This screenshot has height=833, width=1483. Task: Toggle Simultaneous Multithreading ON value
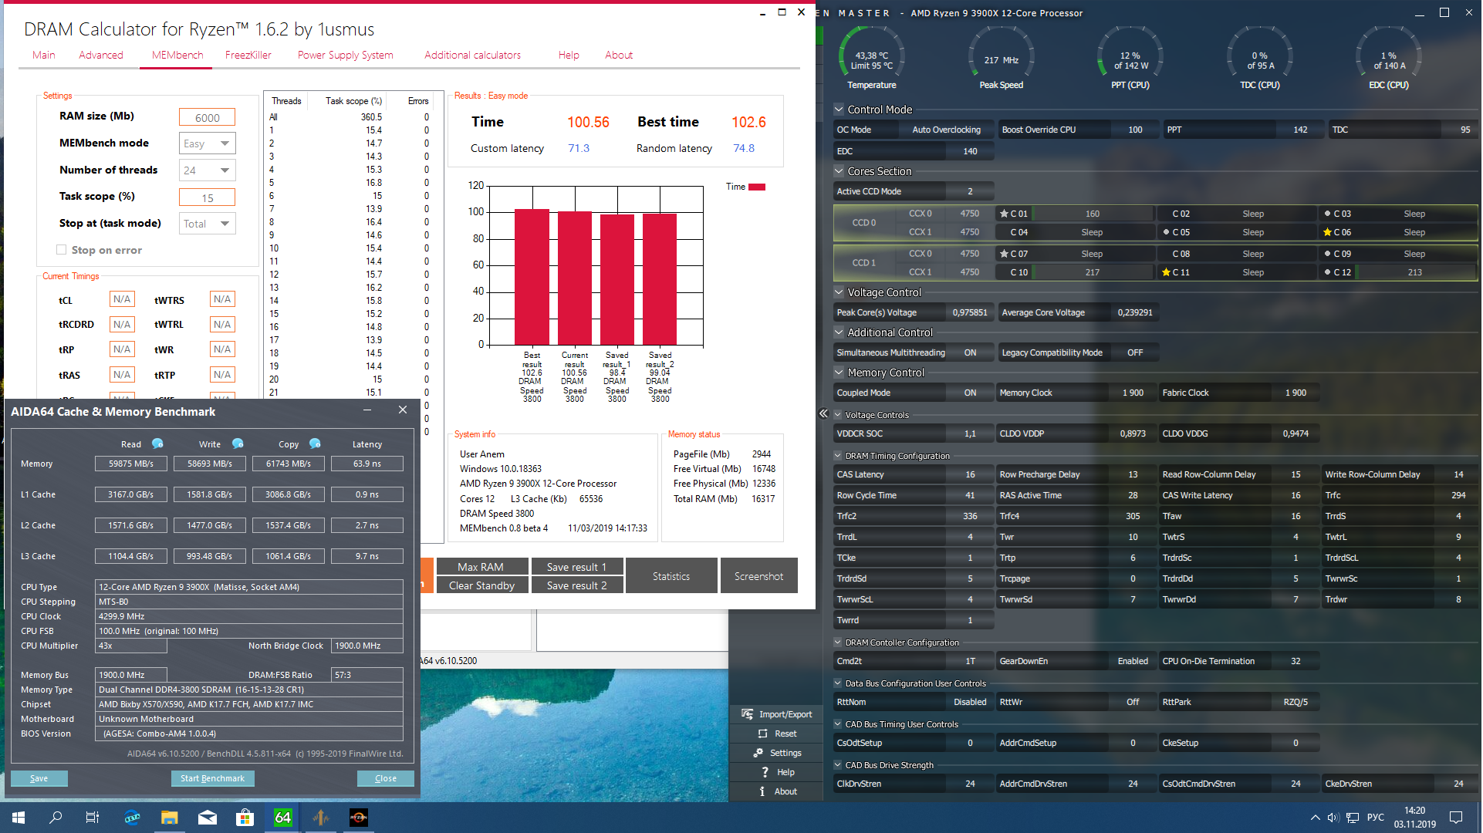pyautogui.click(x=970, y=352)
